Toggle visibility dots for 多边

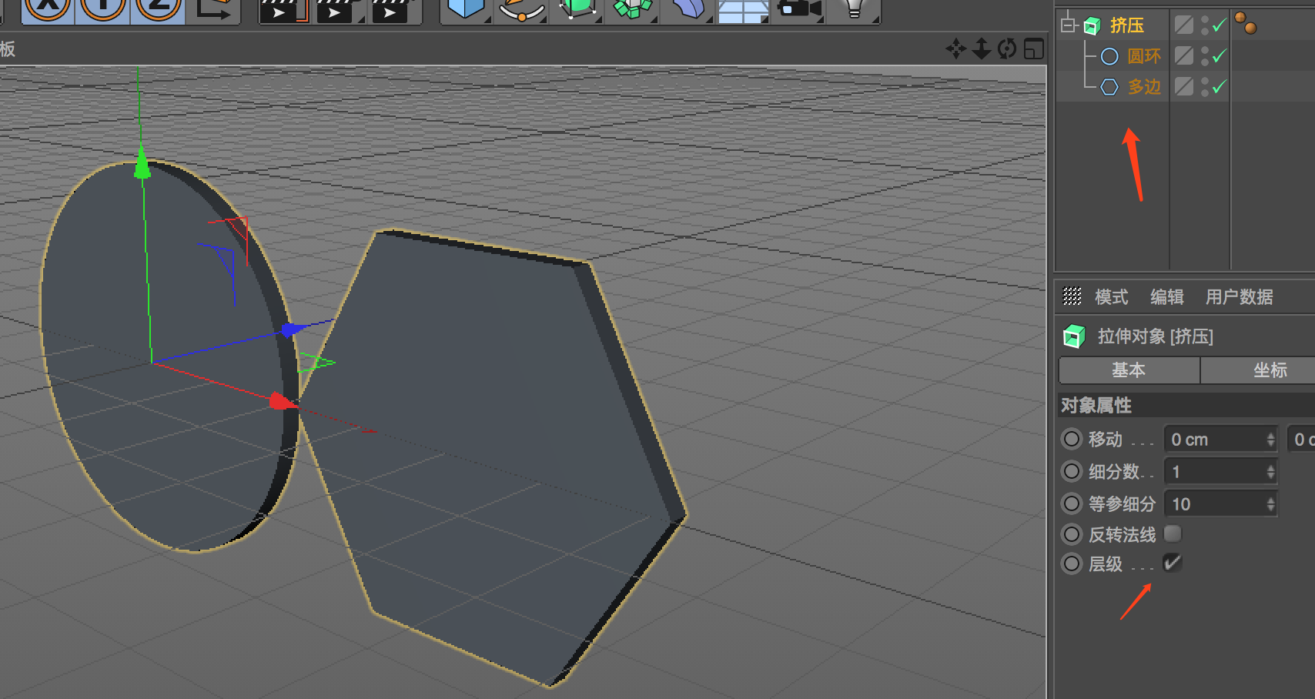click(1204, 87)
